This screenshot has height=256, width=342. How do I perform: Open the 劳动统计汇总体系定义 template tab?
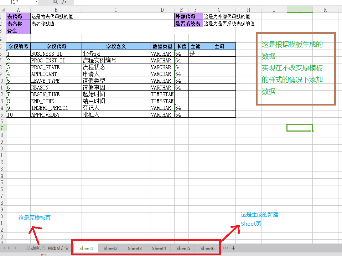(47, 249)
